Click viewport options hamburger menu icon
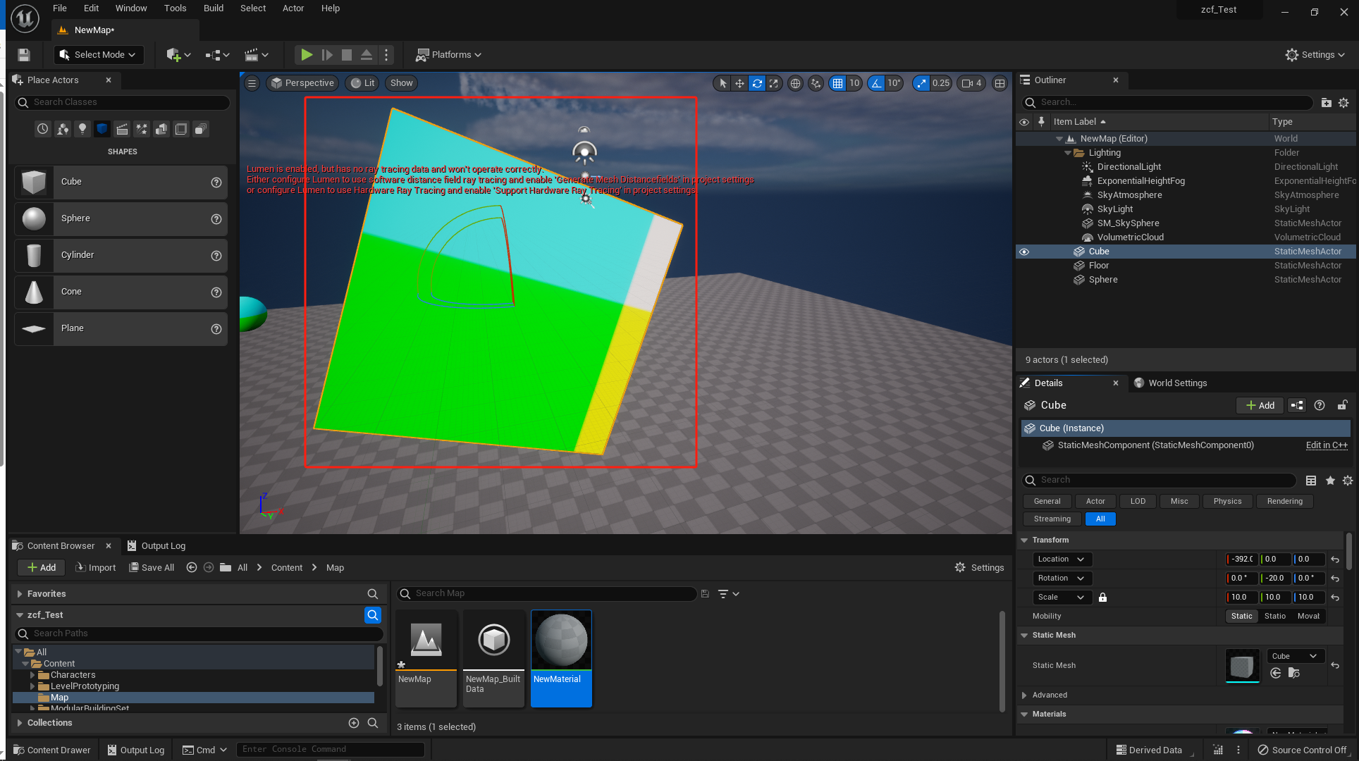 tap(252, 83)
